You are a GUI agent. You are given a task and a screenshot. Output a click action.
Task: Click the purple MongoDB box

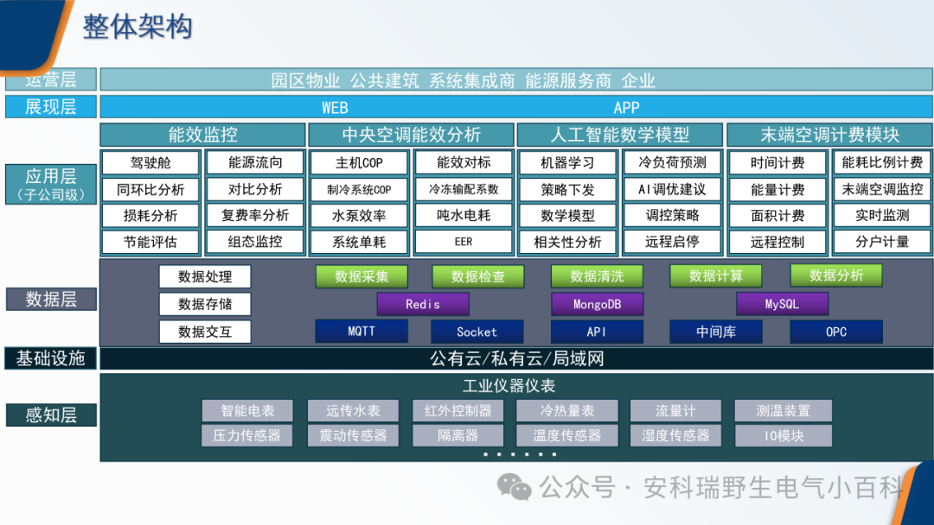pyautogui.click(x=598, y=305)
